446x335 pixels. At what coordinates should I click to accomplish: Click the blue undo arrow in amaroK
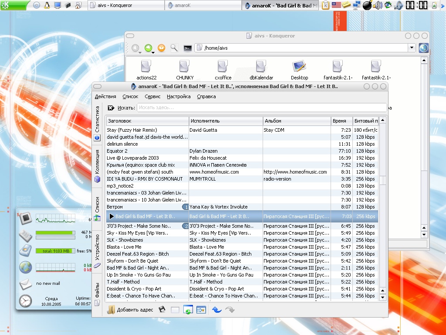pyautogui.click(x=217, y=309)
